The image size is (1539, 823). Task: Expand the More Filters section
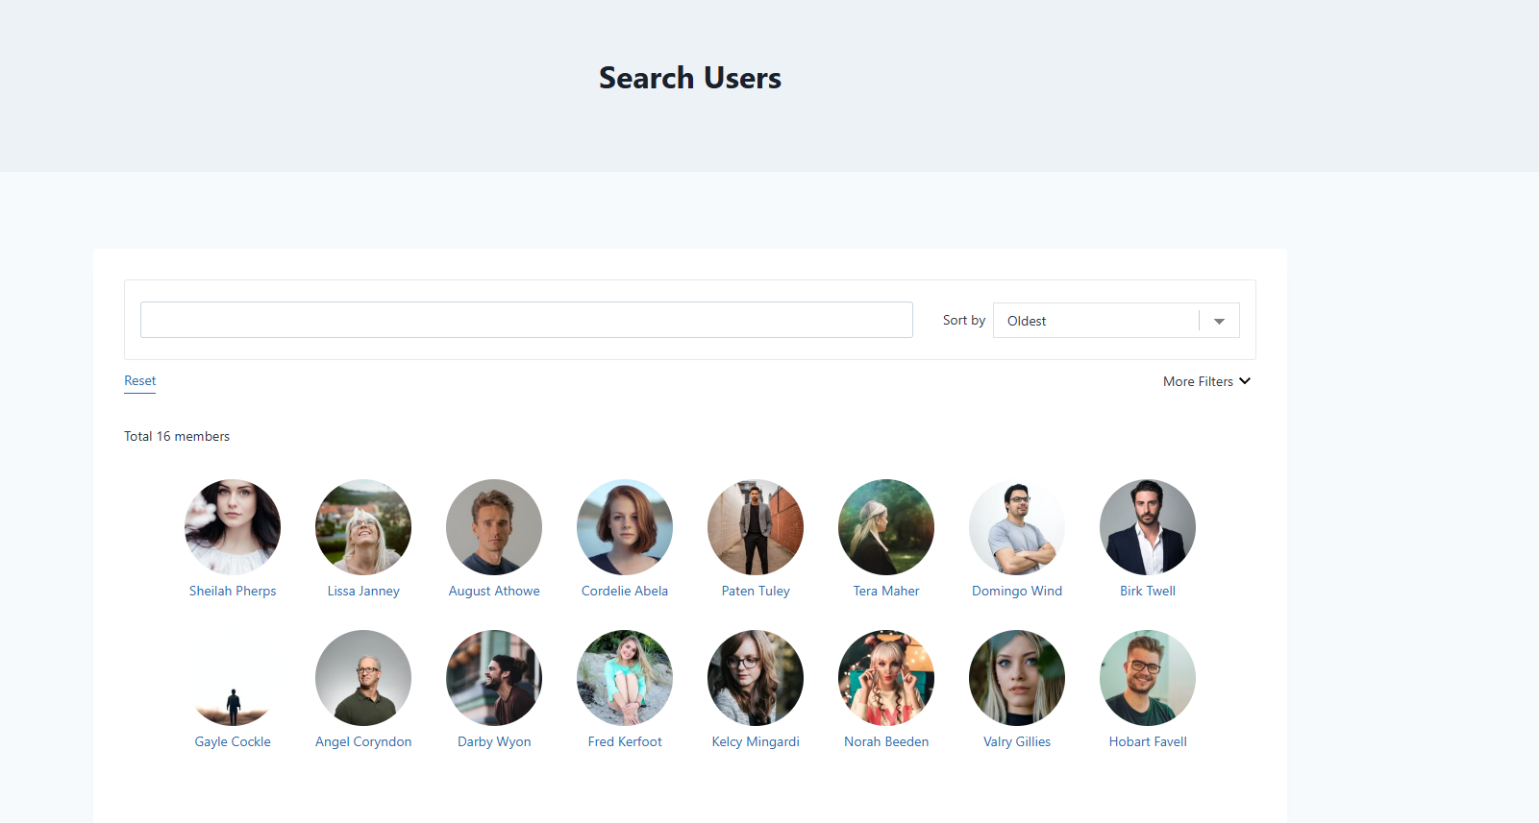tap(1206, 381)
